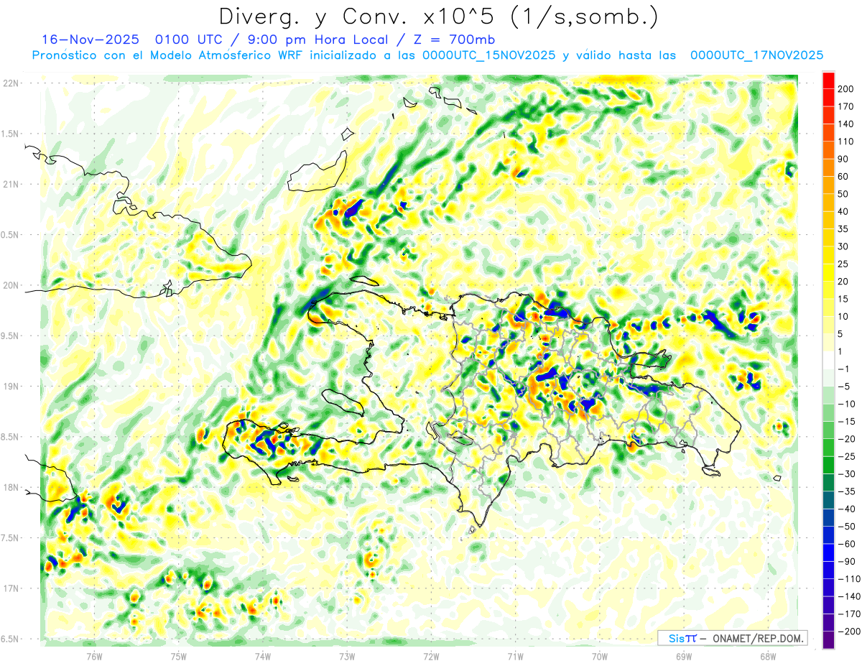Viewport: 862px width, 666px height.
Task: Click the '20N' latitude label
Action: 10,285
